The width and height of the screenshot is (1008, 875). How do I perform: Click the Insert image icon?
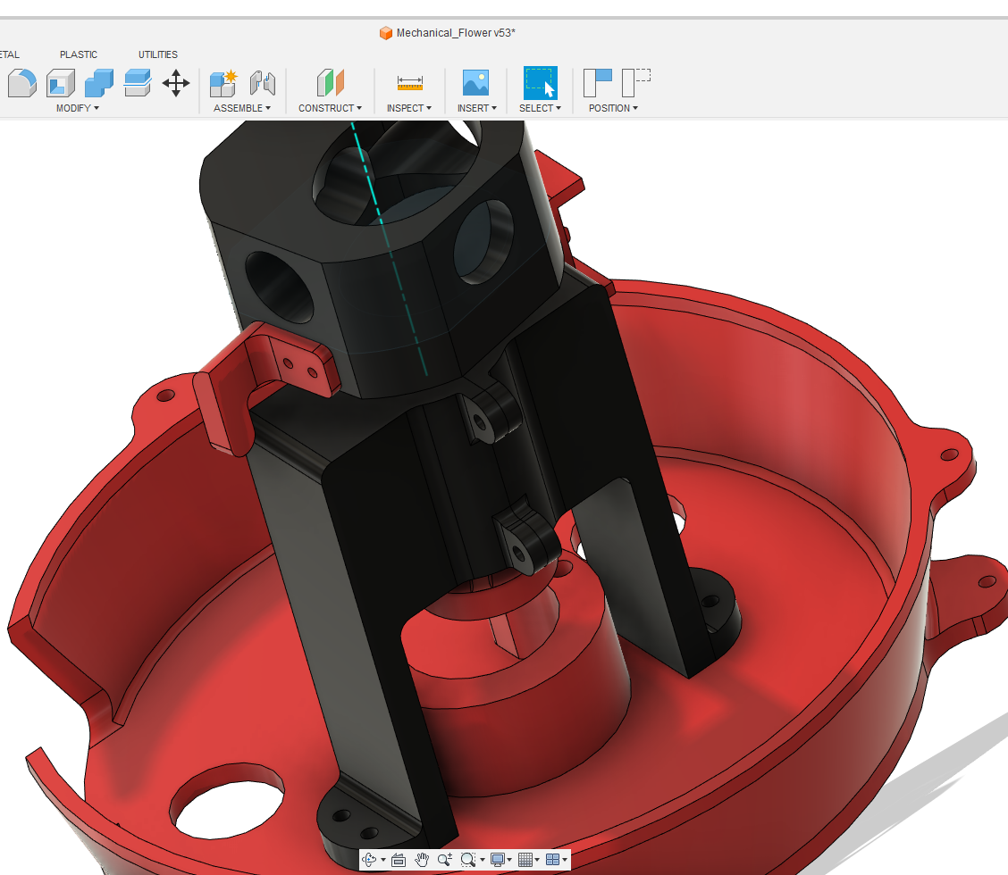point(475,83)
